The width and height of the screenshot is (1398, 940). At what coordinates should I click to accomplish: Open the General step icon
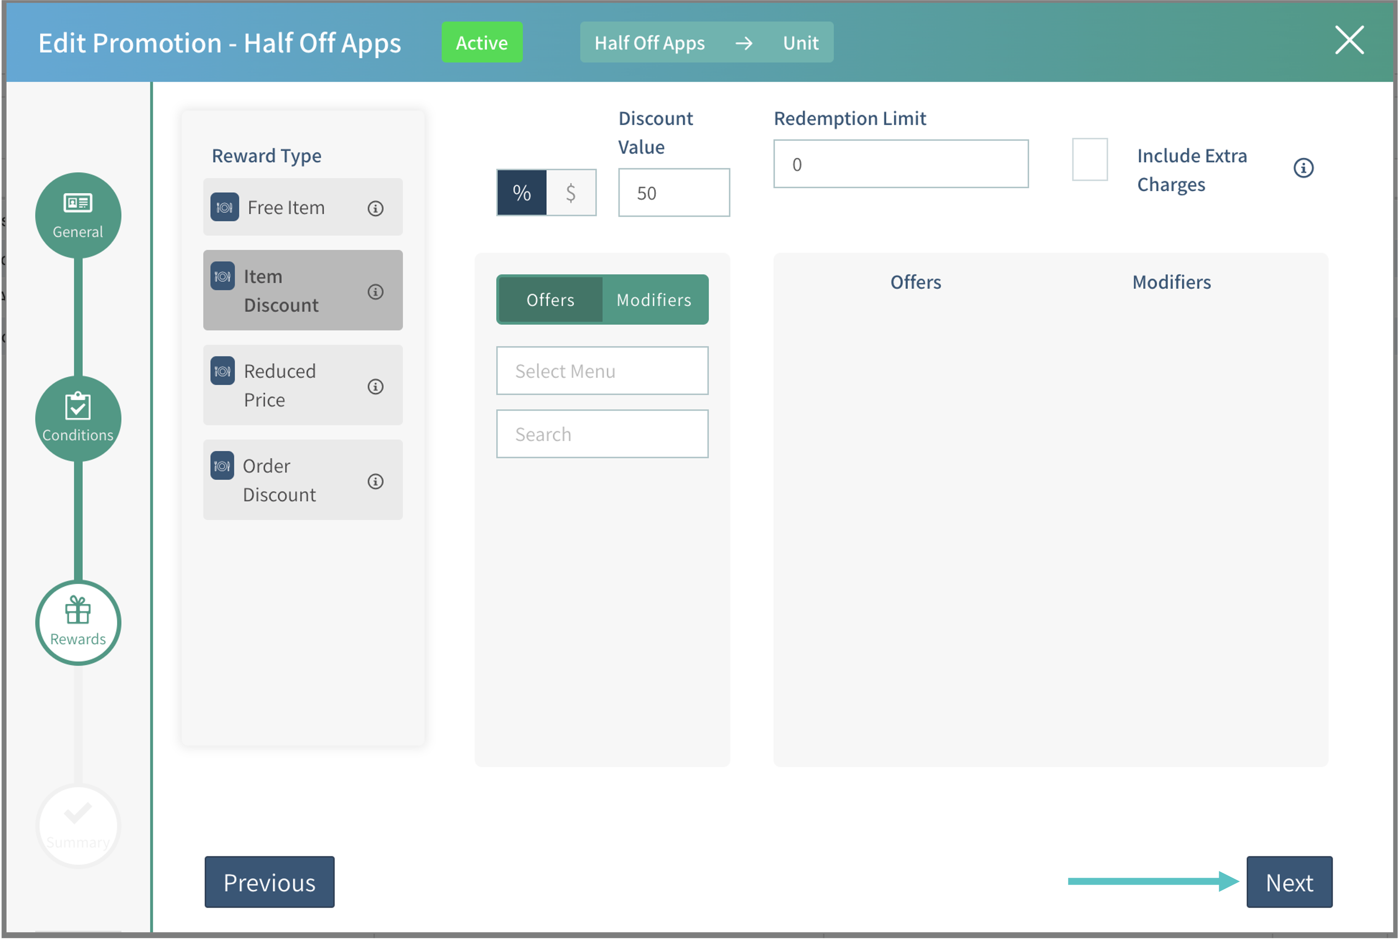(x=78, y=215)
